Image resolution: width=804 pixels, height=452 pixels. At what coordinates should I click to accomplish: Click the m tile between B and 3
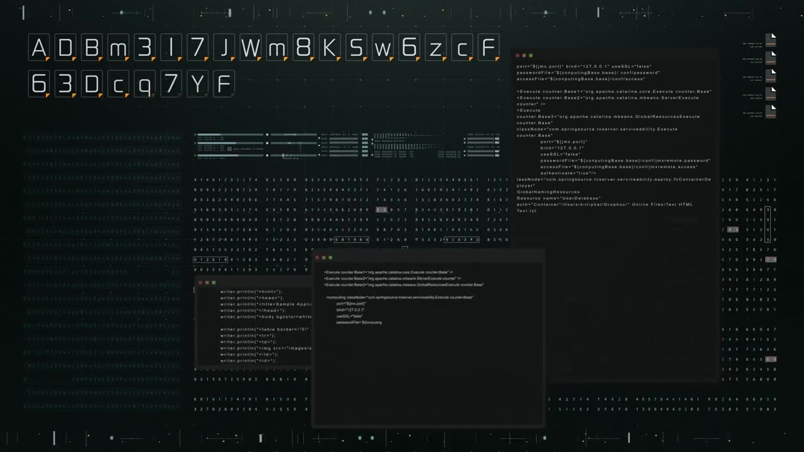tap(118, 48)
